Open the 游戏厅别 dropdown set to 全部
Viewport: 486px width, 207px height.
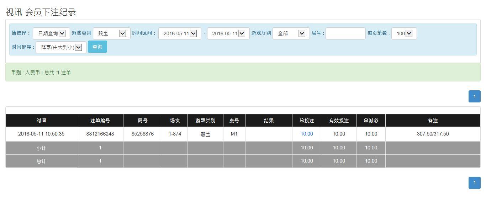click(290, 33)
